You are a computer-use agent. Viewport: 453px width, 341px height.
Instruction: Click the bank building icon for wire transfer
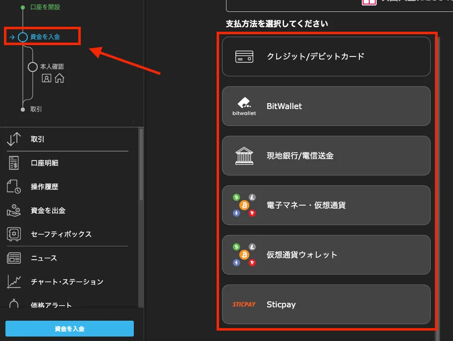[243, 155]
